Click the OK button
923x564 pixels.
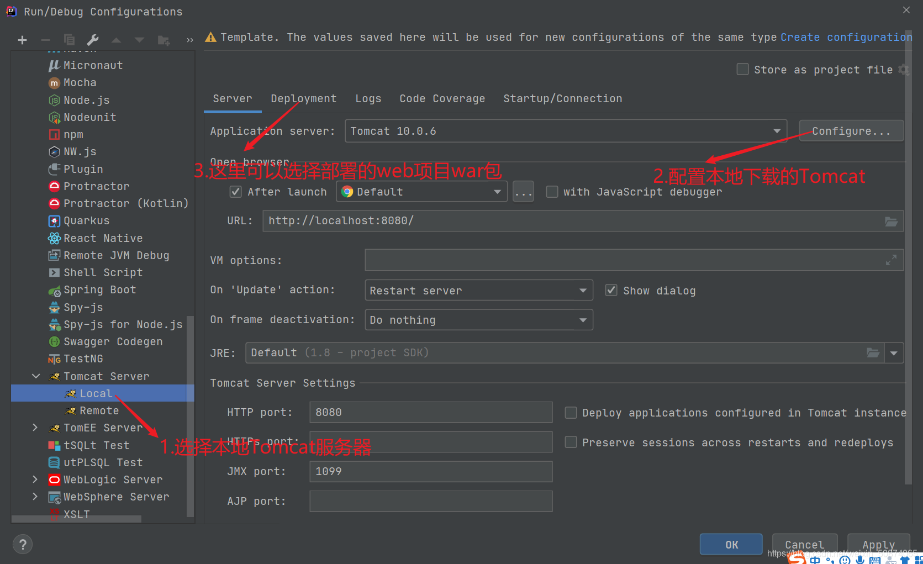[731, 545]
